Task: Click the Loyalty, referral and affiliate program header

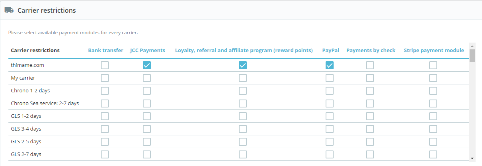Action: (x=244, y=51)
